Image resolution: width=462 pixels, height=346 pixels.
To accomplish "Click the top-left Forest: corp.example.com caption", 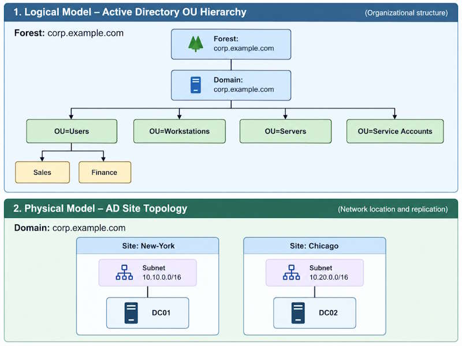I will pyautogui.click(x=69, y=33).
